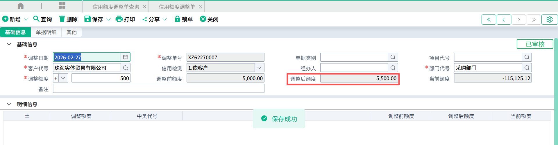Collapse the 基础信息 section
The width and height of the screenshot is (558, 145).
coord(9,44)
